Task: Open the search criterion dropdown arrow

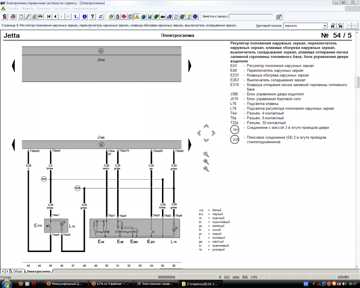Action: pyautogui.click(x=325, y=26)
